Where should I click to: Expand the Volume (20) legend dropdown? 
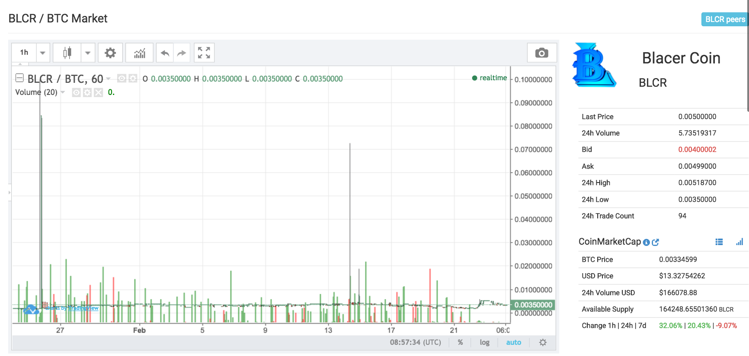pos(63,92)
